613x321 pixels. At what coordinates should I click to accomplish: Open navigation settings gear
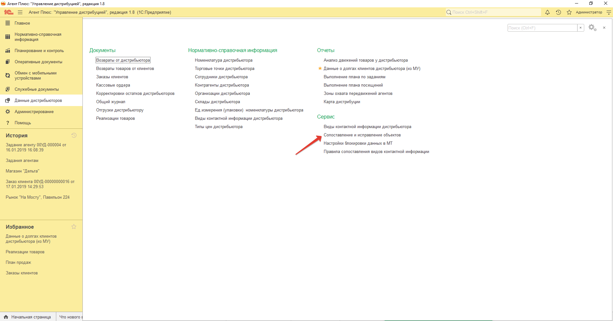click(592, 28)
